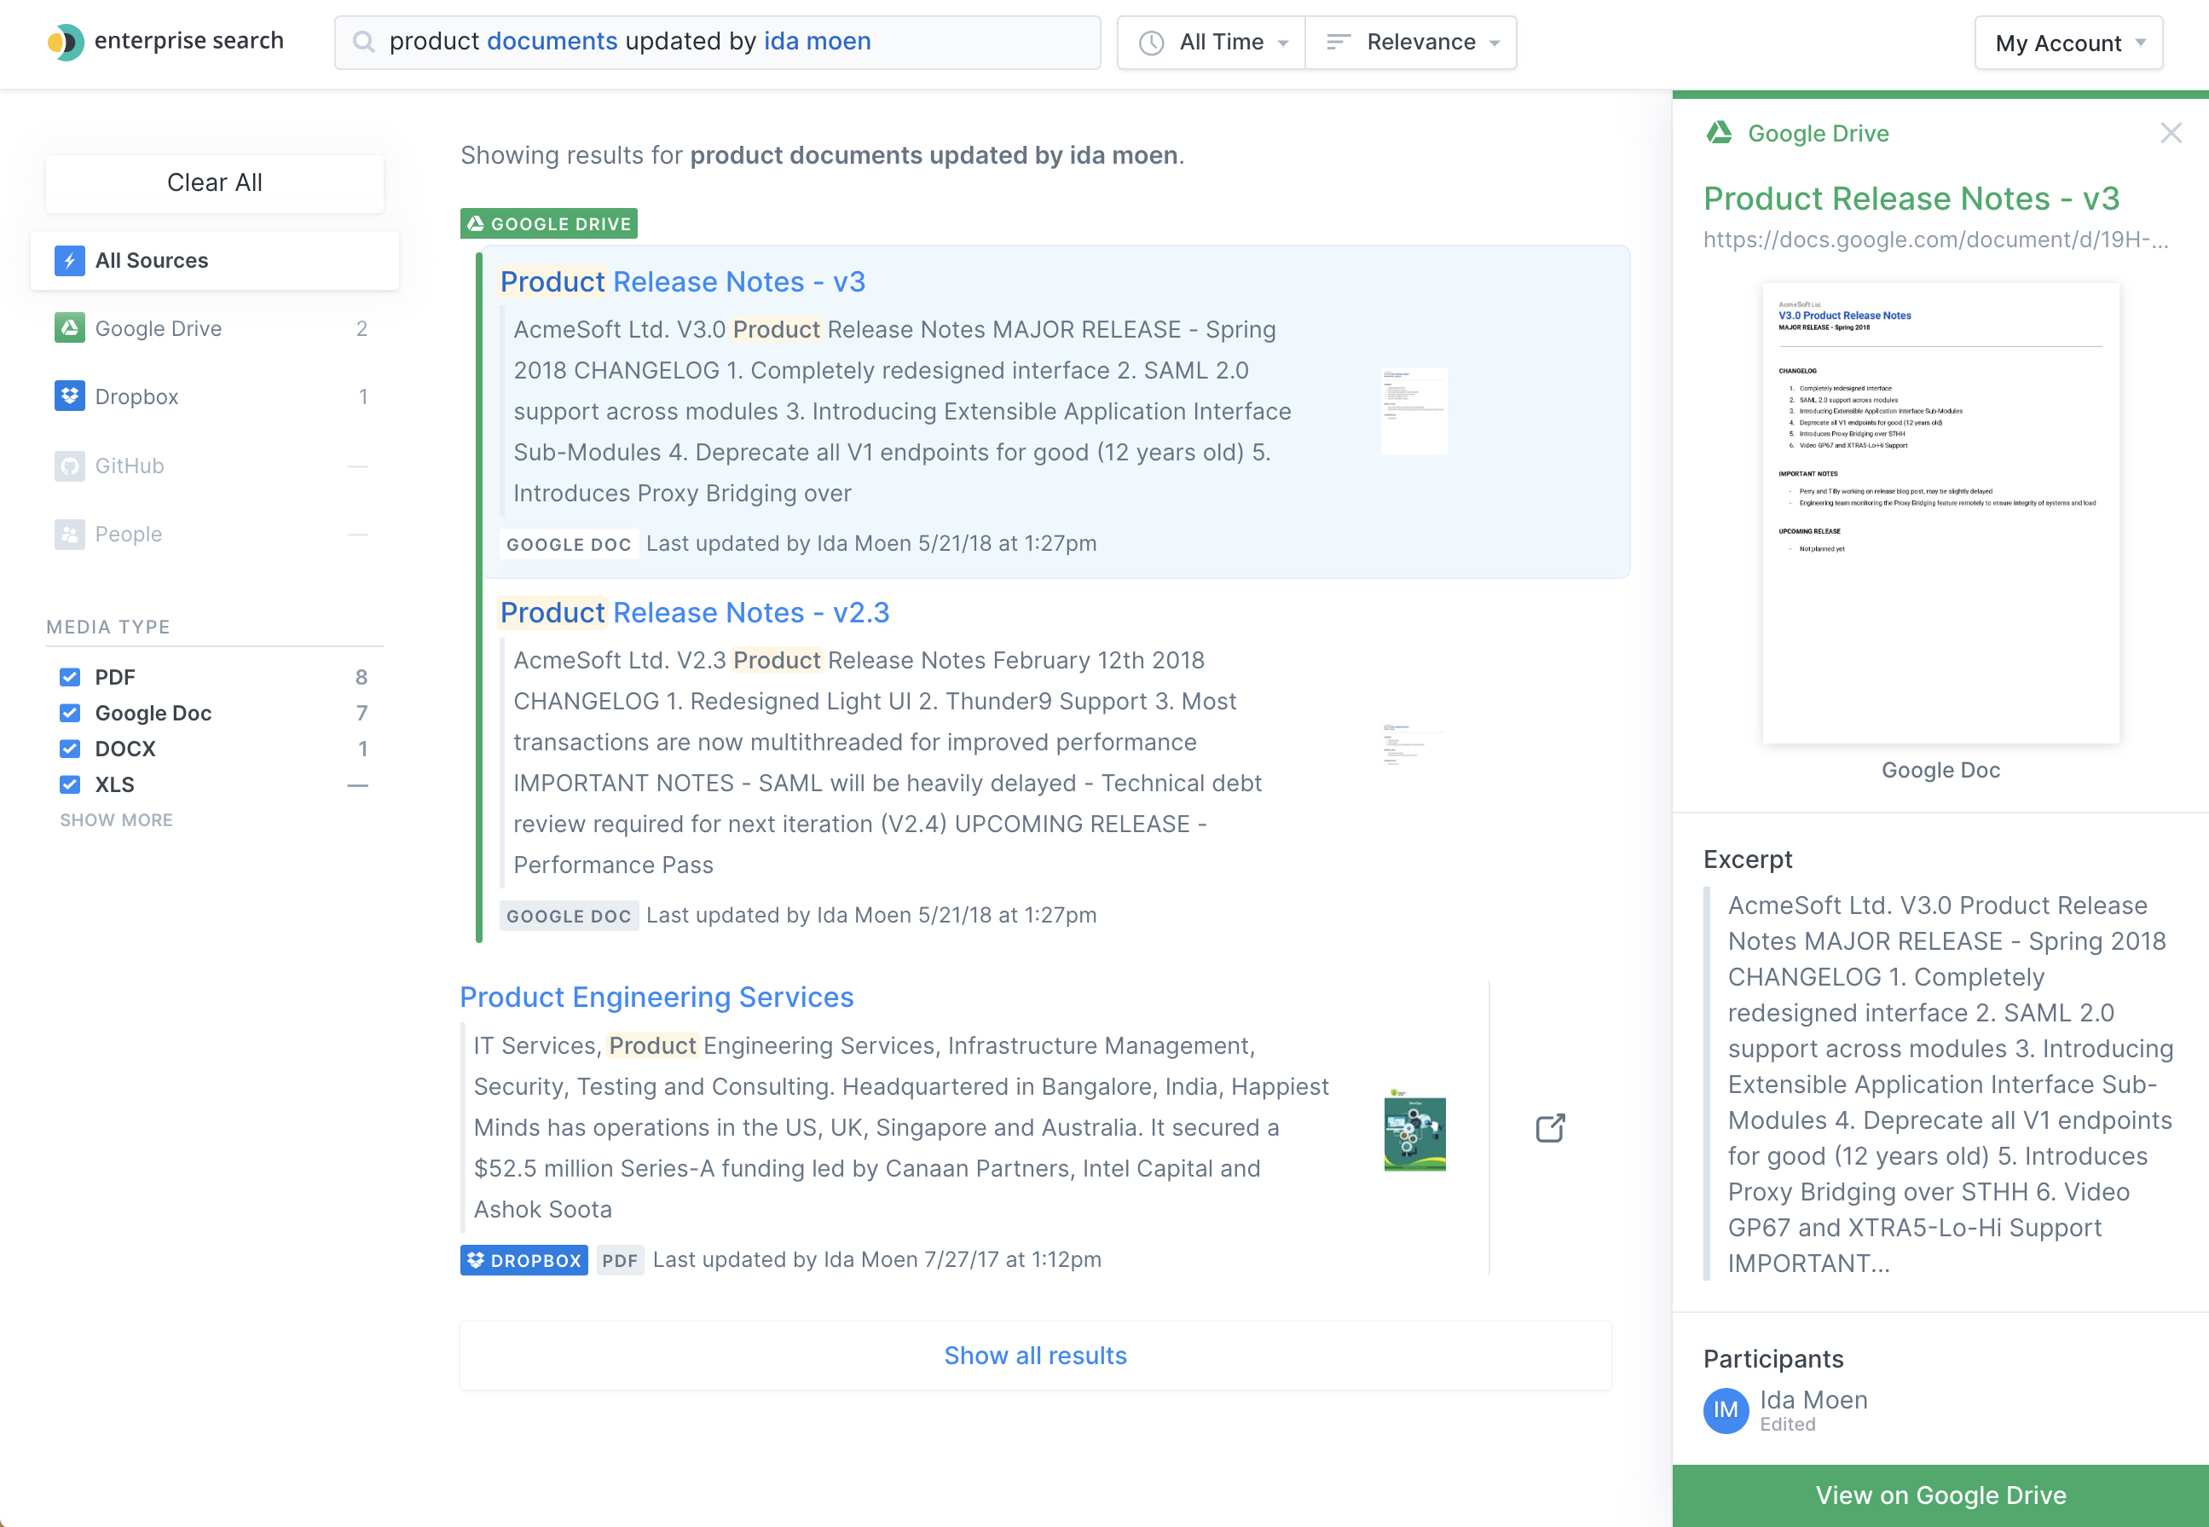Click the external link icon on Product Engineering Services
The image size is (2209, 1527).
coord(1547,1128)
